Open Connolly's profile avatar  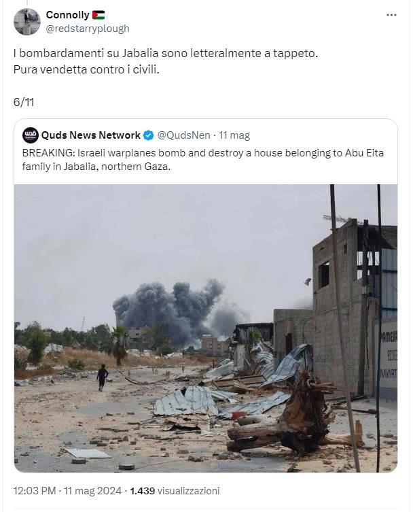27,22
